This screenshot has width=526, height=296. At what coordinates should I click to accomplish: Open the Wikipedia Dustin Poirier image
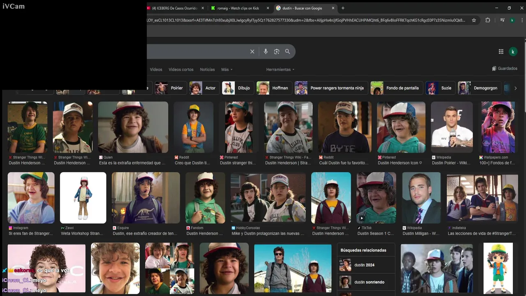(452, 127)
